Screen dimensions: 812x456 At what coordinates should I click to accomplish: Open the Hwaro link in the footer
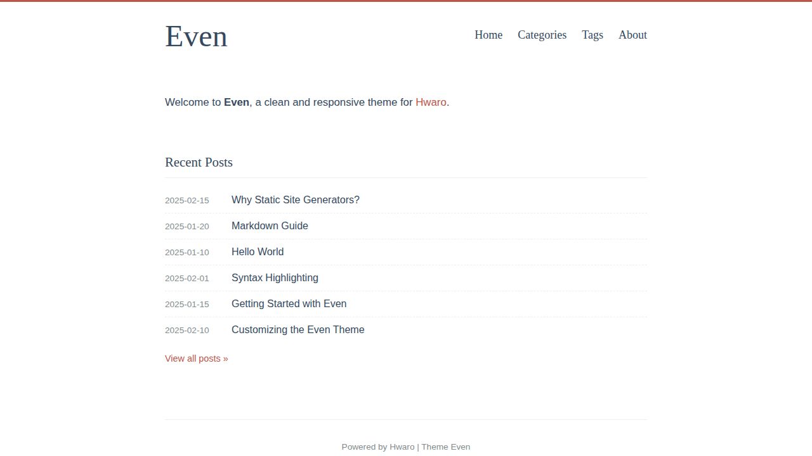(x=402, y=446)
